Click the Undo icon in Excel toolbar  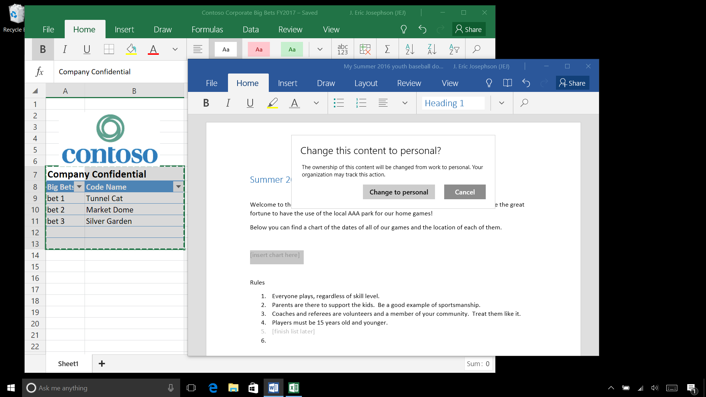[x=422, y=29]
